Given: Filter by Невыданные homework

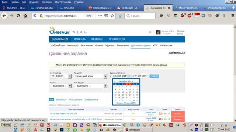Looking at the screenshot, I should coord(75,99).
